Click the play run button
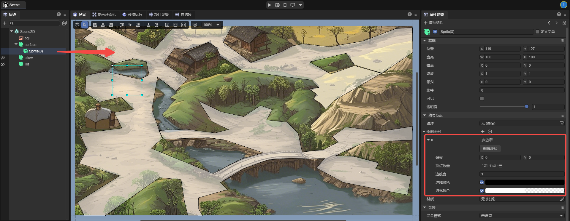 click(x=269, y=5)
